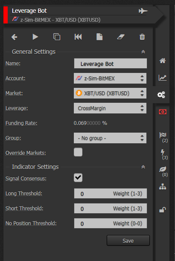Viewport: 175px width, 261px height.
Task: Uncheck the Signal Consensus checkbox
Action: (78, 177)
